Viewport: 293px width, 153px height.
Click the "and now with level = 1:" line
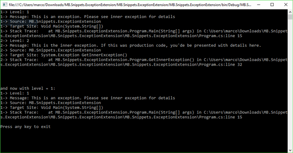[28, 89]
